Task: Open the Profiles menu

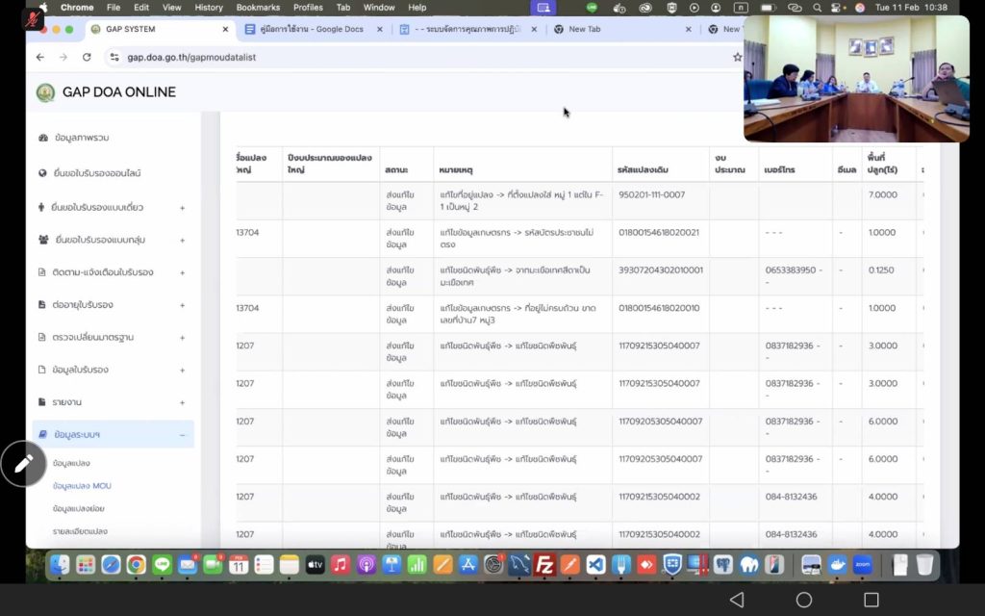Action: [x=308, y=8]
